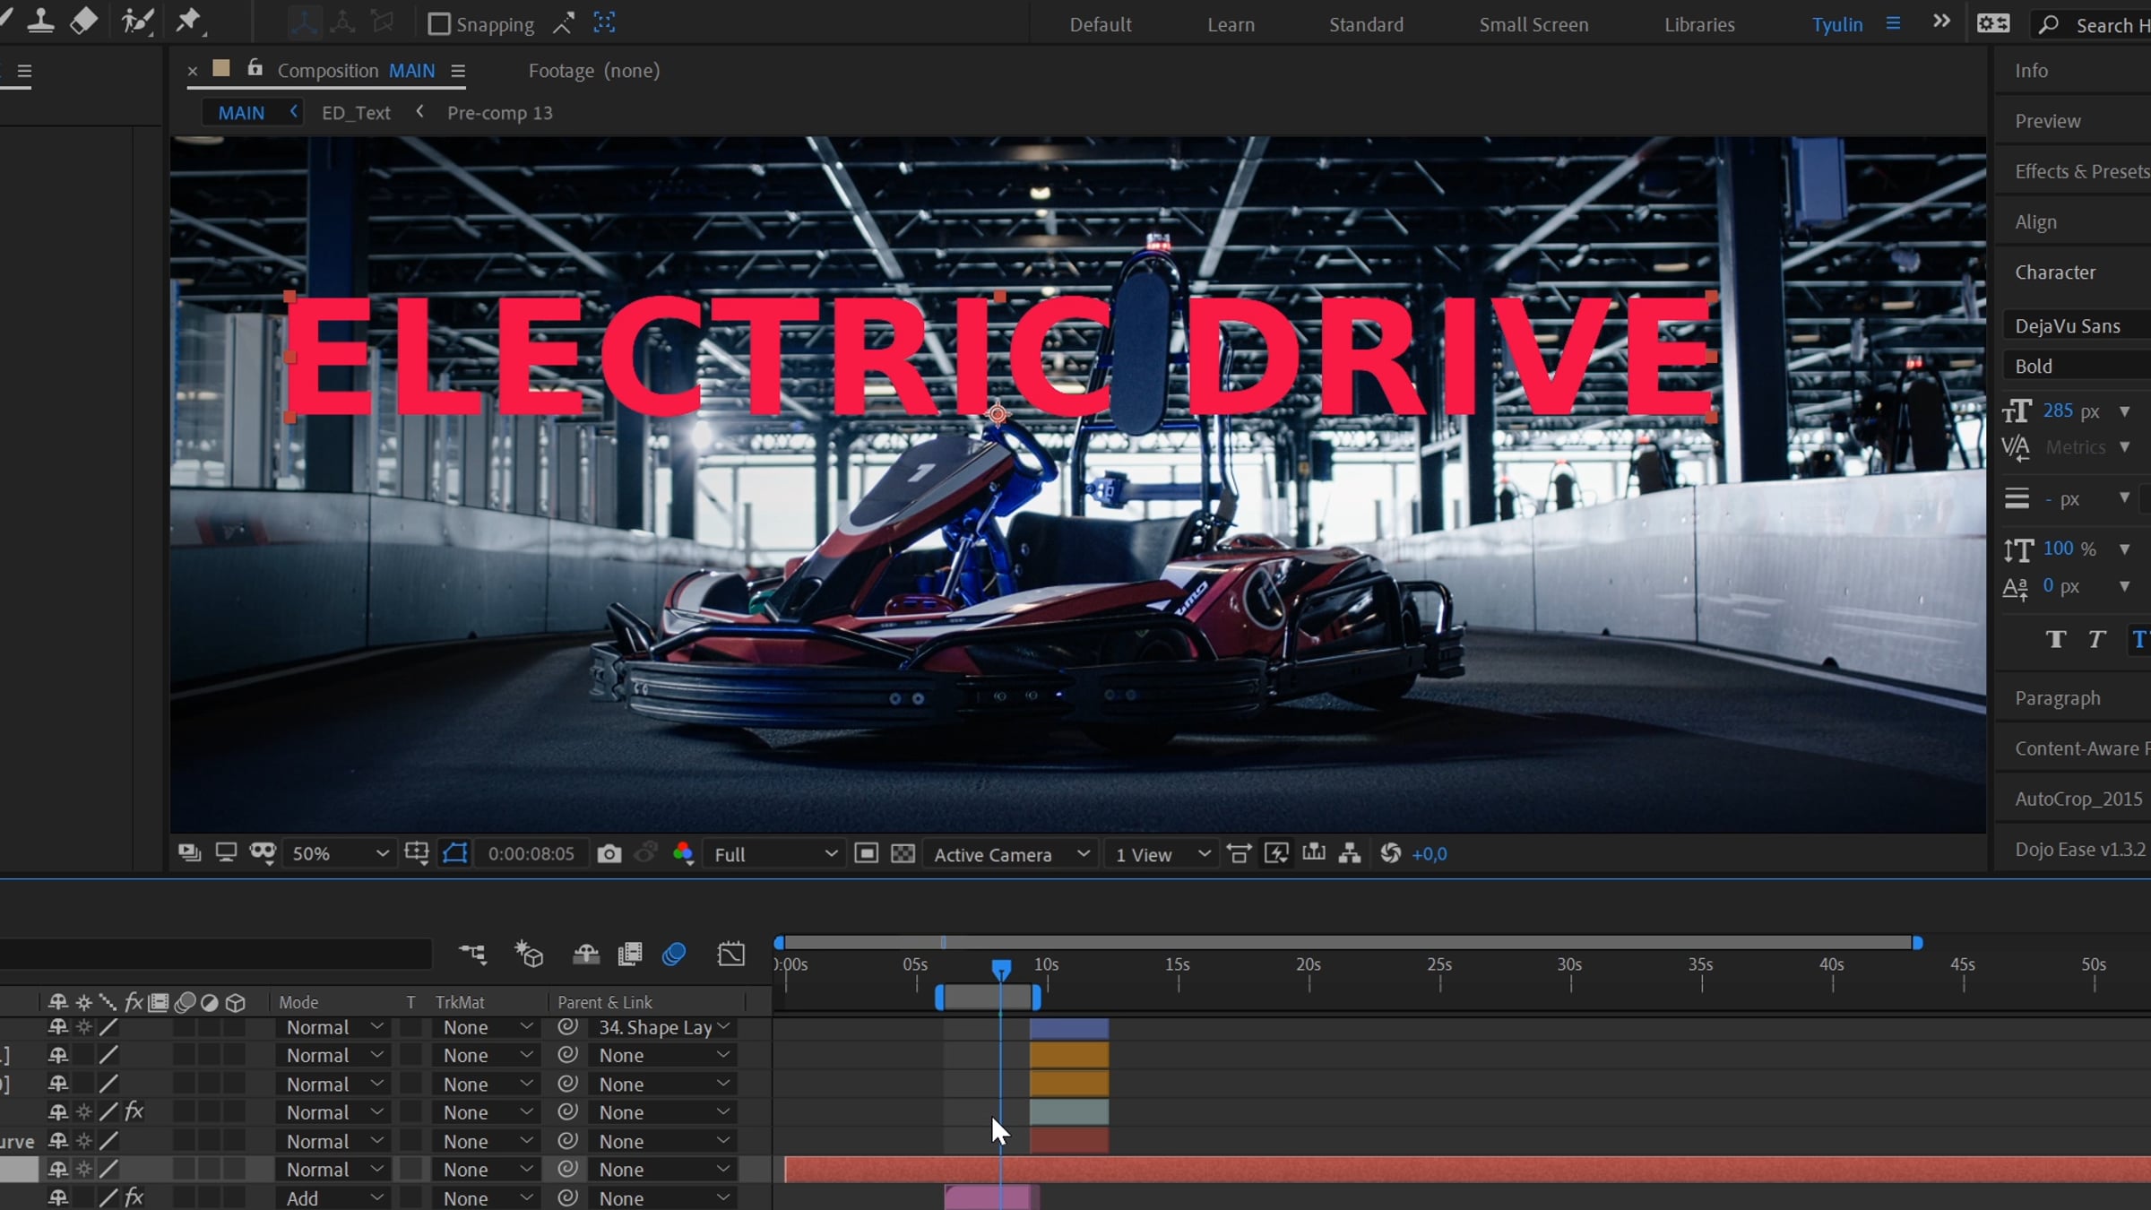Select the Eraser tool
The width and height of the screenshot is (2151, 1210).
[84, 22]
